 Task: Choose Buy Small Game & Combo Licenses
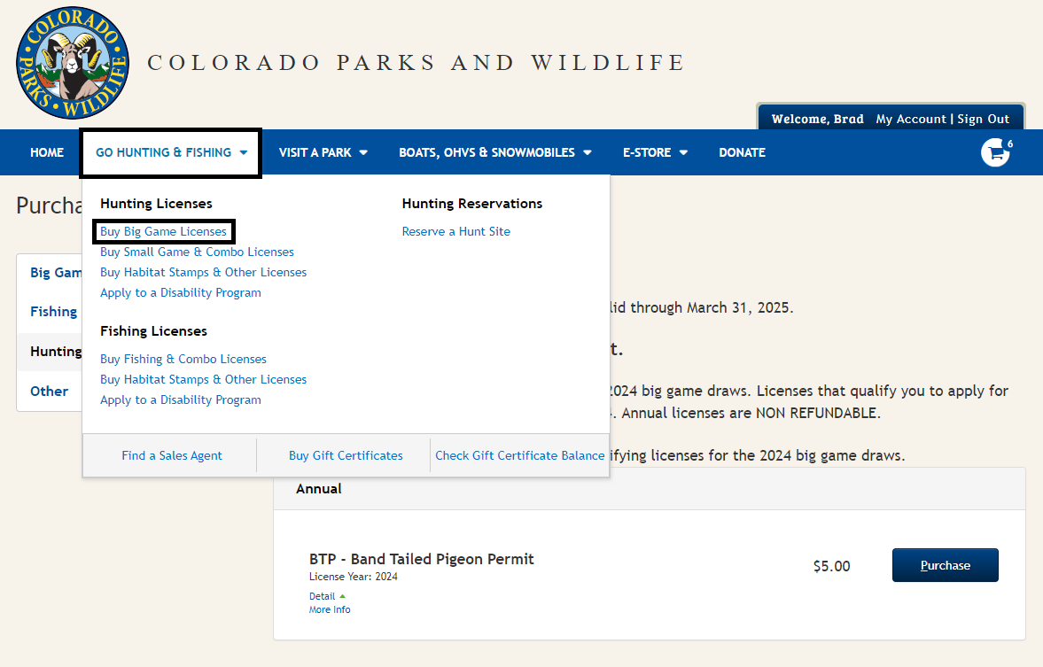pyautogui.click(x=197, y=252)
